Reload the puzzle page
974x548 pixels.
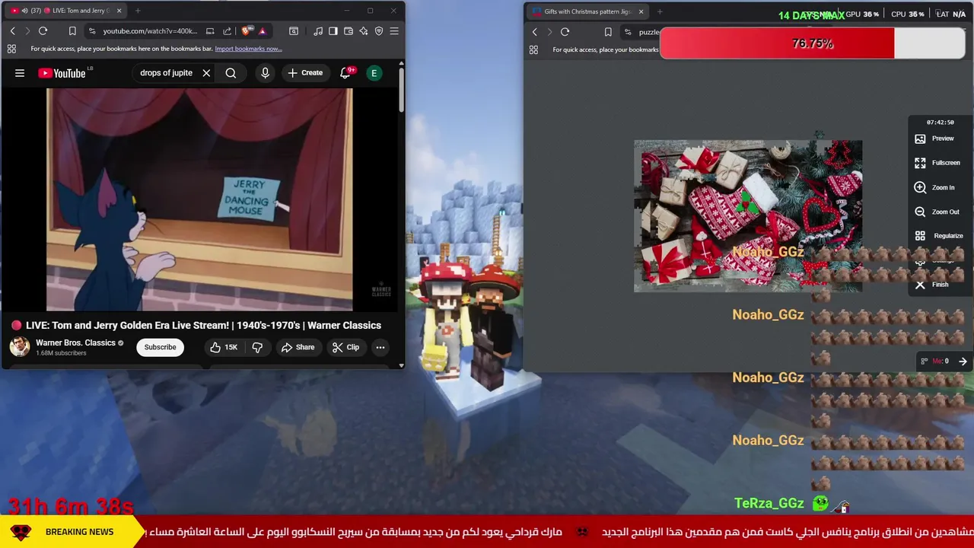(565, 32)
